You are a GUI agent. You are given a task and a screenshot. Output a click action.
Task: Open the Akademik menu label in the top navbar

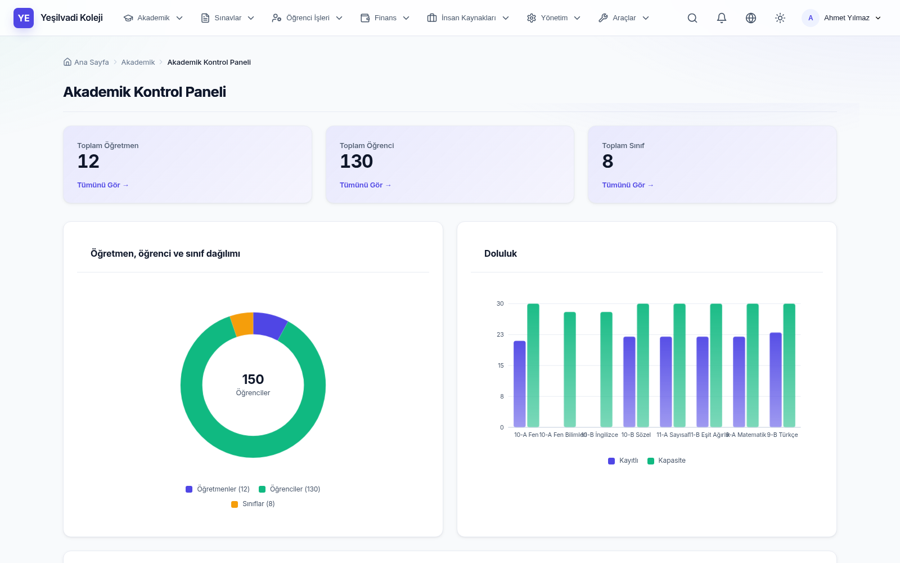point(154,18)
